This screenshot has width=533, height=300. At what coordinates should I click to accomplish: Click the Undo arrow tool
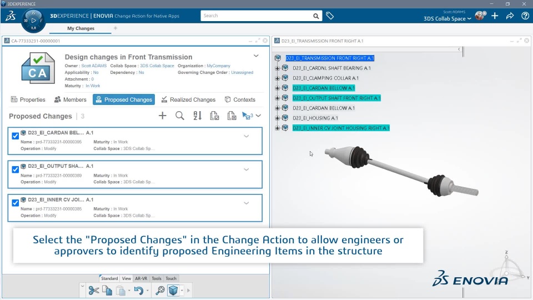tap(138, 291)
